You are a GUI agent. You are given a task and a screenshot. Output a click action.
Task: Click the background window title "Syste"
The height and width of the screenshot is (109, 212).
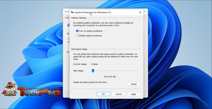coord(67,12)
